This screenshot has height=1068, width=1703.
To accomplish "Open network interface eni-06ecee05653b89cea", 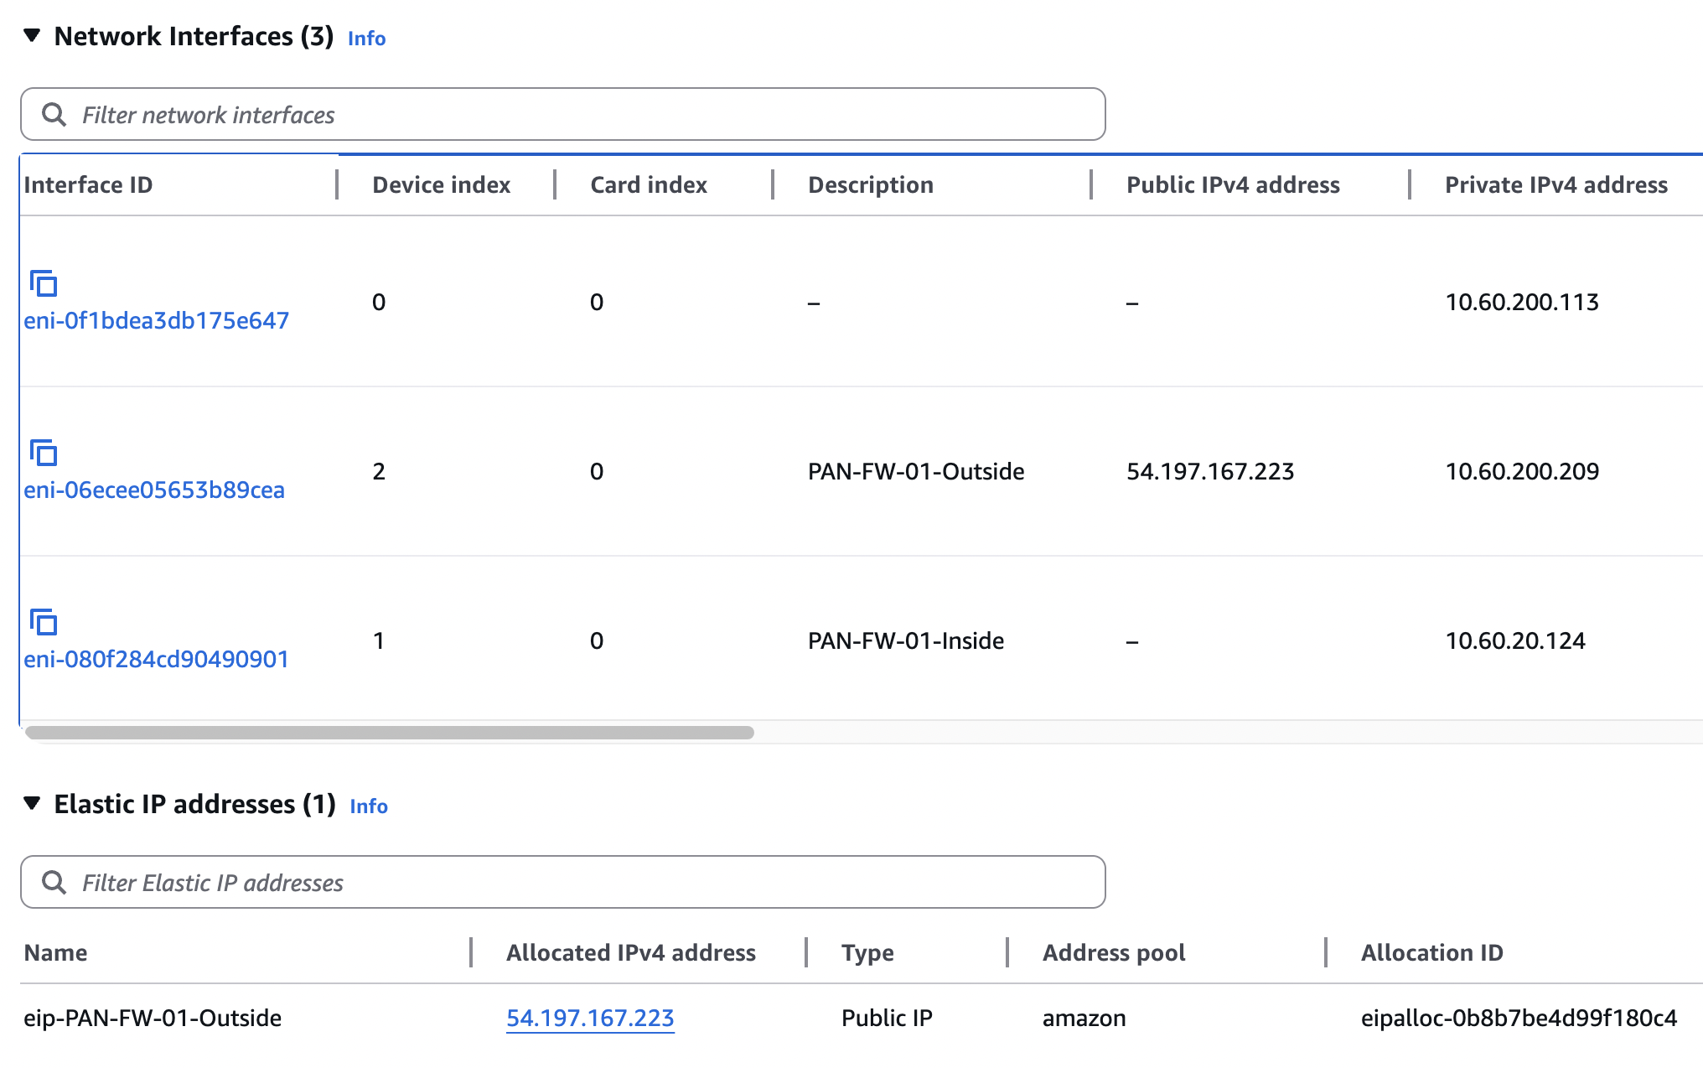I will tap(154, 490).
